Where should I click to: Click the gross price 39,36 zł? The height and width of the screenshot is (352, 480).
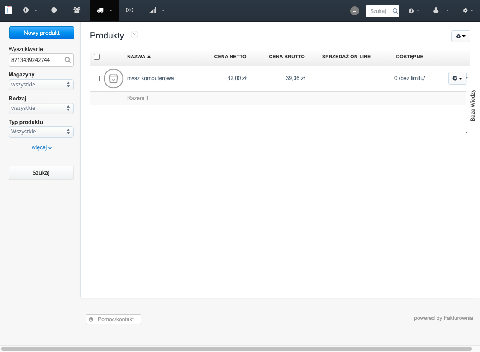click(x=295, y=78)
